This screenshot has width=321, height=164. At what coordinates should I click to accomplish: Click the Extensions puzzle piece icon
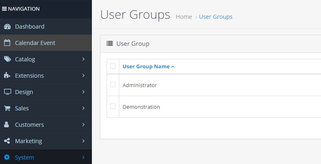point(7,76)
